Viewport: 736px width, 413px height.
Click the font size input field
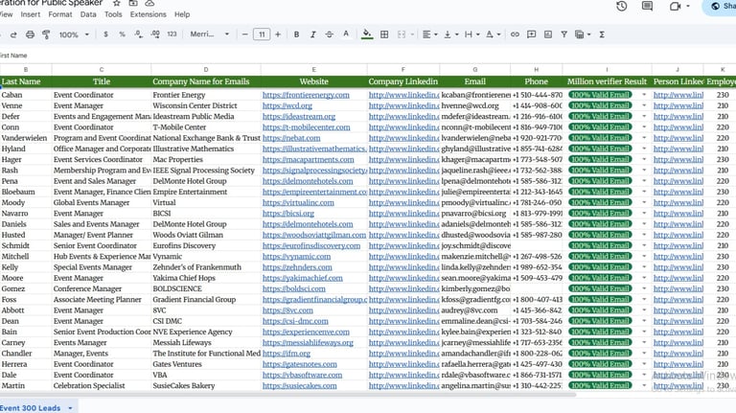(x=262, y=34)
